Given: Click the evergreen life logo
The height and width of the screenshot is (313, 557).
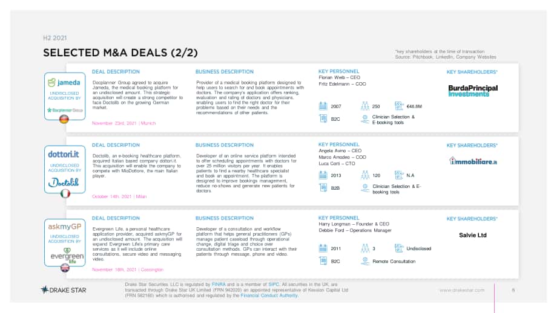Looking at the screenshot, I should (x=67, y=255).
